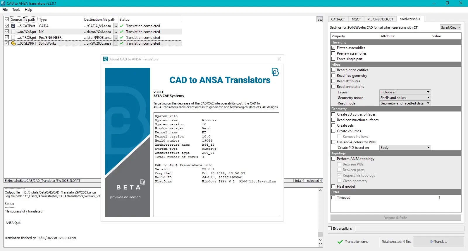Screen dimensions: 468x251
Task: Click the green check status icon of the SolidWorks row
Action: [x=122, y=43]
